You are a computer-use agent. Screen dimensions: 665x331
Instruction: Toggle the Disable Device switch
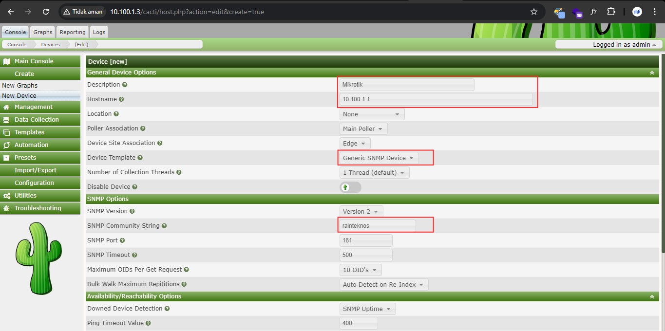pyautogui.click(x=350, y=187)
